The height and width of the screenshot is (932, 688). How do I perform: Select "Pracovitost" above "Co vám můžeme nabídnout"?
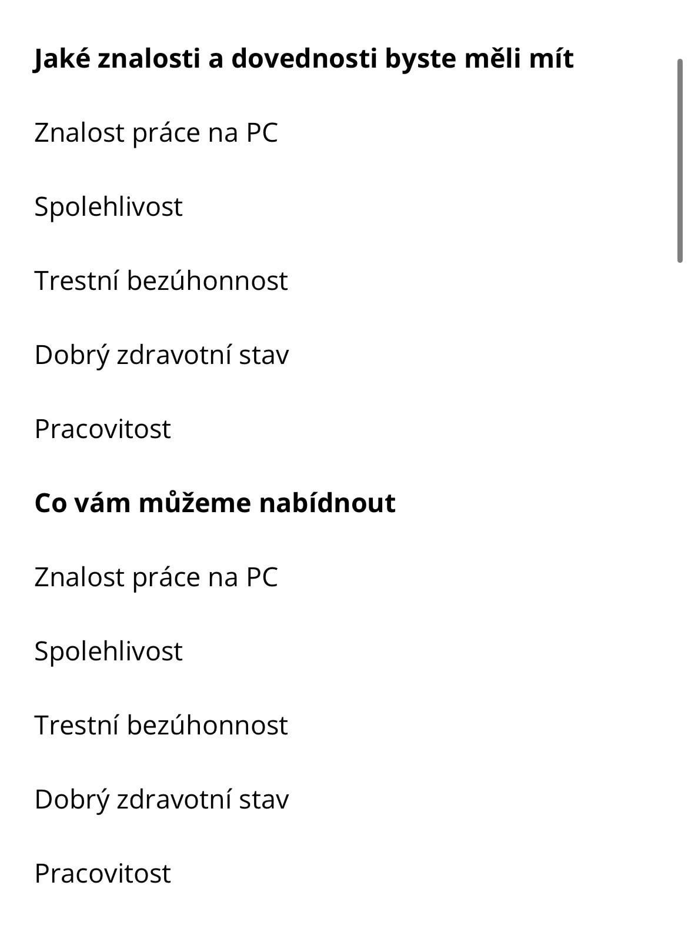pyautogui.click(x=102, y=429)
